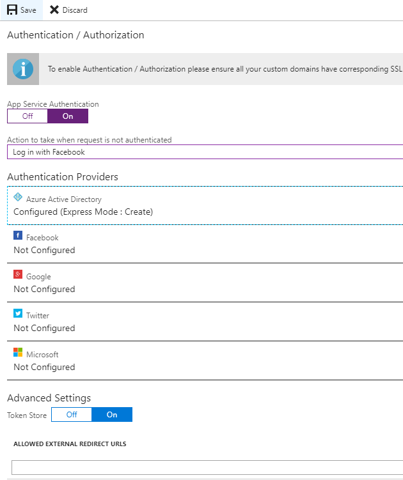The width and height of the screenshot is (403, 480).
Task: Click the Save floppy disk icon
Action: pyautogui.click(x=12, y=10)
